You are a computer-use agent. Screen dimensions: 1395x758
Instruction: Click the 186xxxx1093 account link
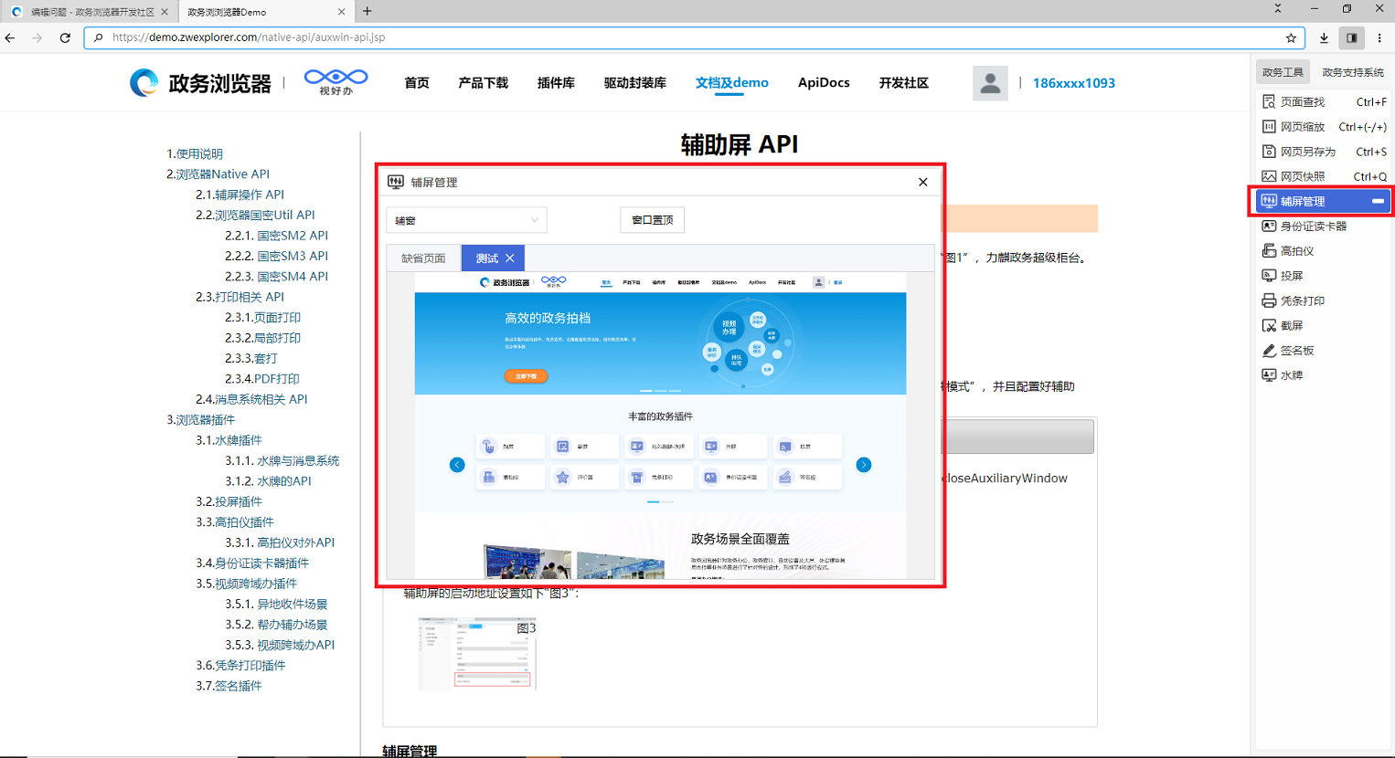point(1074,83)
